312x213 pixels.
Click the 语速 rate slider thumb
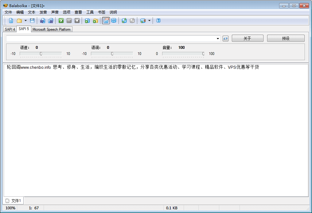pyautogui.click(x=41, y=54)
